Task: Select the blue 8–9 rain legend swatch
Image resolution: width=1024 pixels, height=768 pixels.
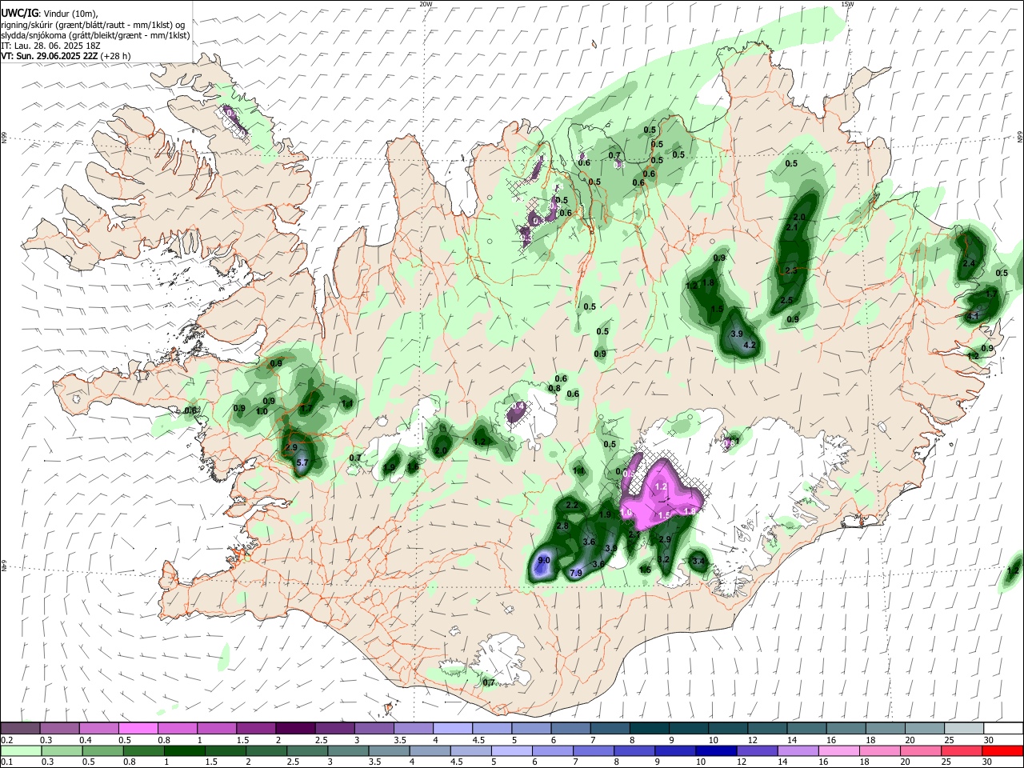Action: point(634,750)
